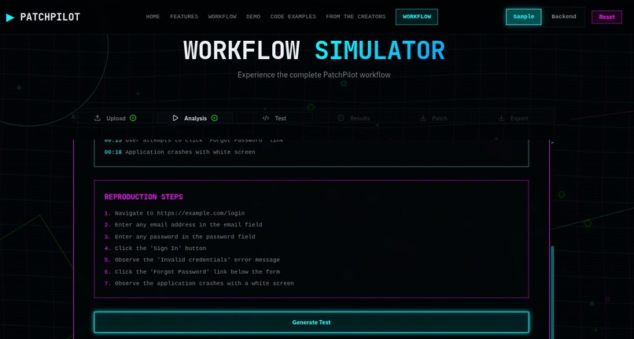Click the Test code brackets icon

[x=266, y=118]
